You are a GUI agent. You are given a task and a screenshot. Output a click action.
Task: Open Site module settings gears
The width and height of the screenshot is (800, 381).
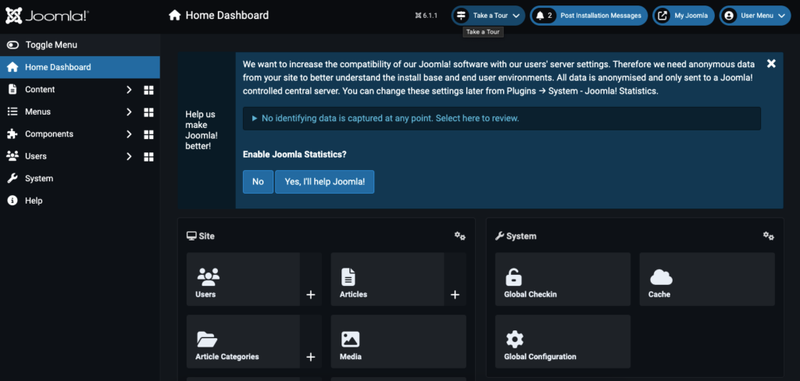pos(459,236)
